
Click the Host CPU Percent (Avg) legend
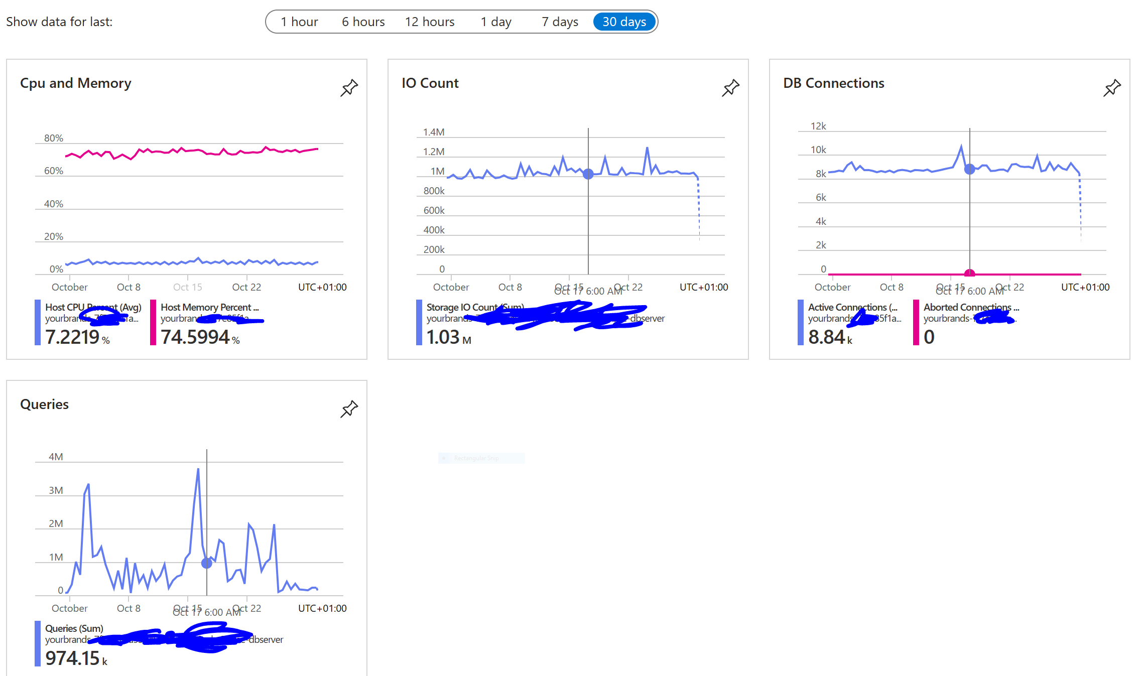tap(93, 307)
